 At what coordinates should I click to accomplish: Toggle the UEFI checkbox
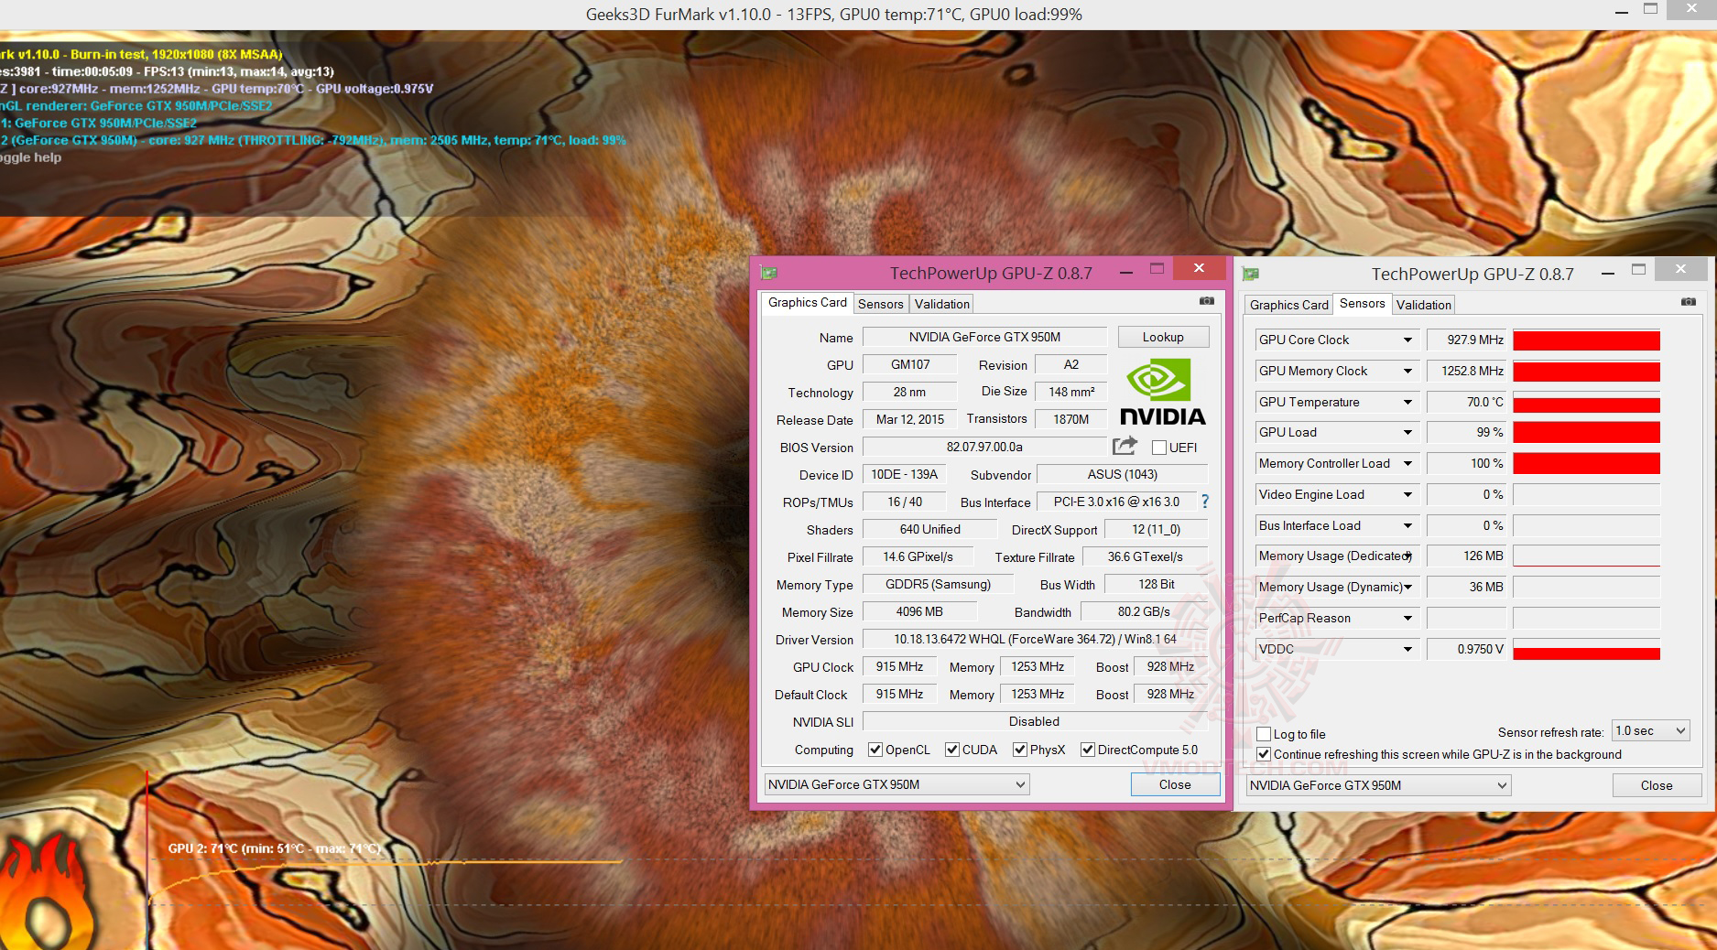1159,448
